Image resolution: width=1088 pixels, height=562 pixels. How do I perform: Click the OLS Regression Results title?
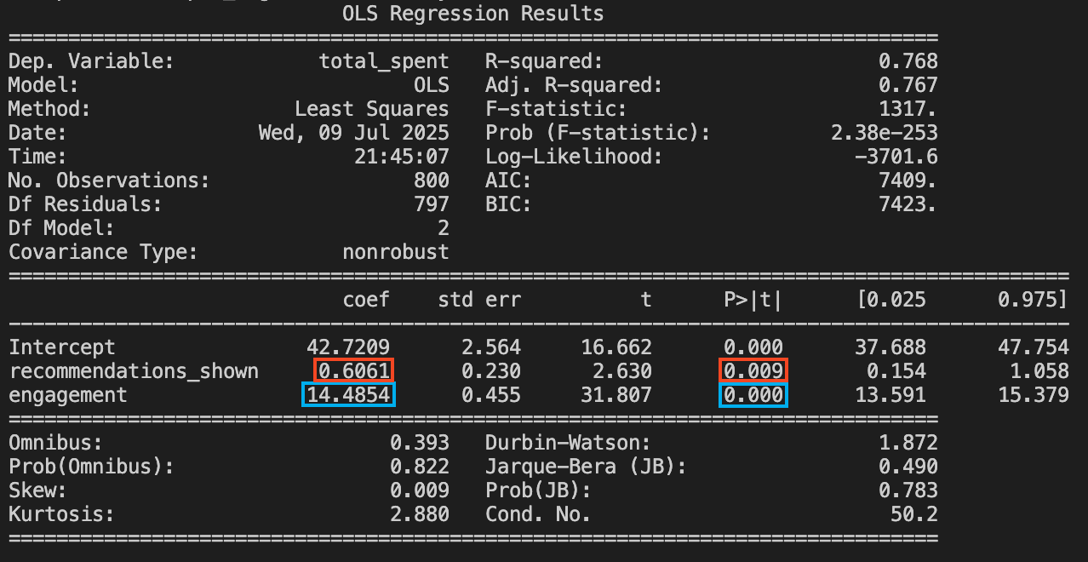point(472,14)
